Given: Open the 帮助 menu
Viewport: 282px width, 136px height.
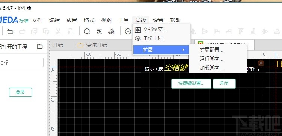Looking at the screenshot, I should pos(175,20).
